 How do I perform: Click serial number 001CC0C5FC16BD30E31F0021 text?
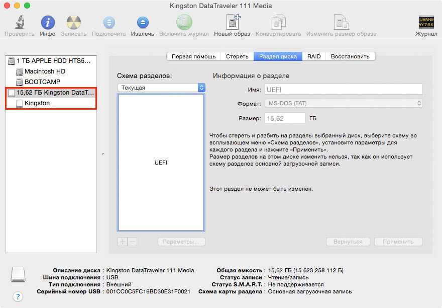click(148, 291)
